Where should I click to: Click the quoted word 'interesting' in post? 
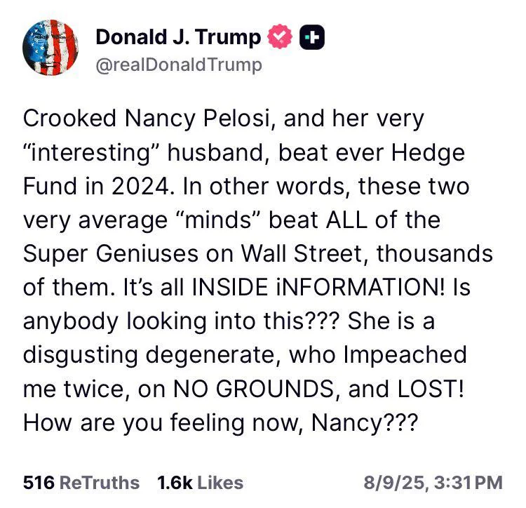(92, 153)
